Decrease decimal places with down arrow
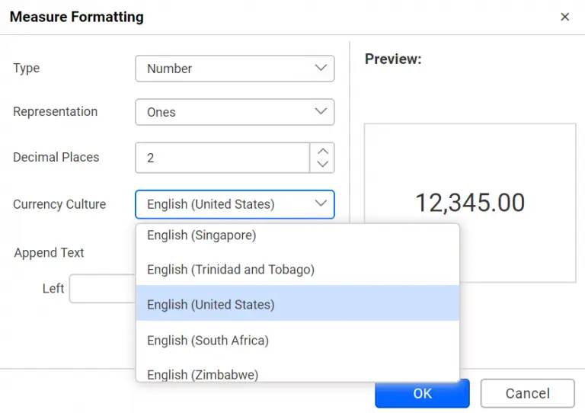This screenshot has width=585, height=413. point(322,164)
